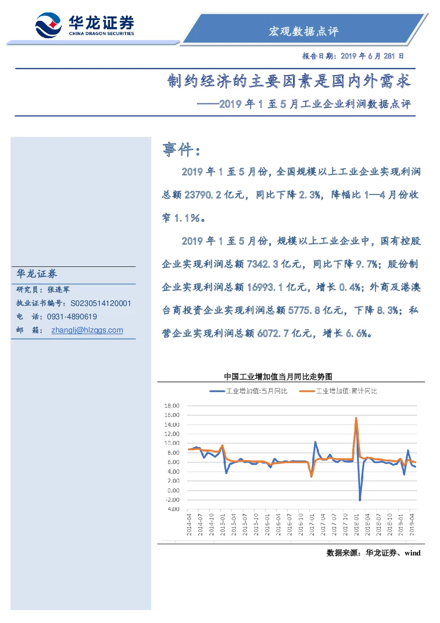This screenshot has height=623, width=440.
Task: Click the chart title 中国工业增加值当月同比走势图
Action: (x=278, y=377)
